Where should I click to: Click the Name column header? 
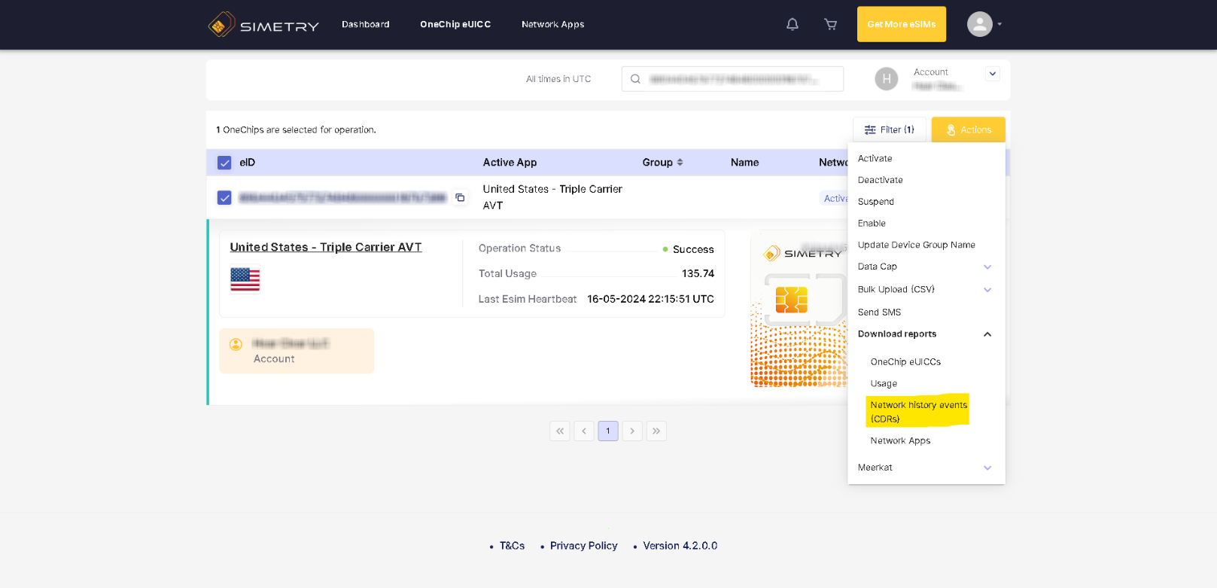(x=744, y=163)
